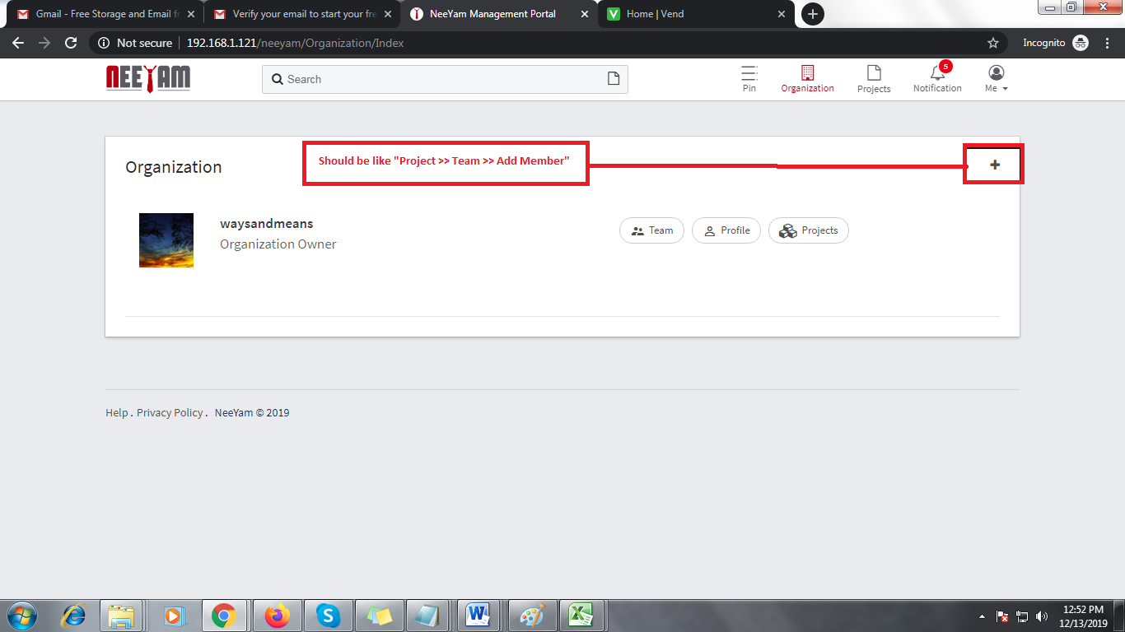The height and width of the screenshot is (632, 1125).
Task: Switch to the Gmail Free Storage tab
Action: coord(103,14)
